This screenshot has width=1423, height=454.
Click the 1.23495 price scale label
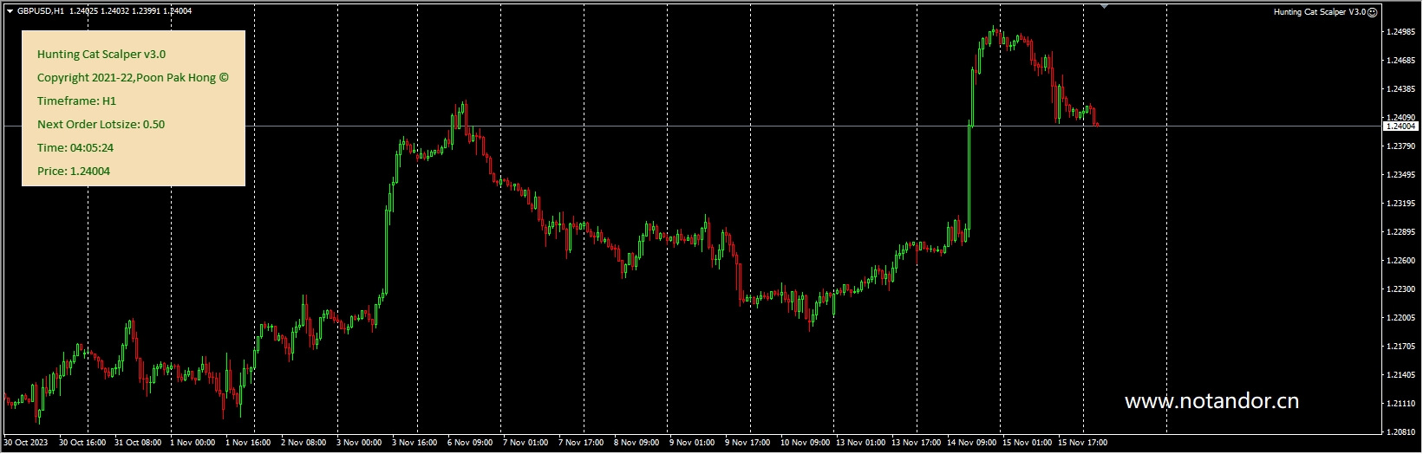pos(1400,175)
